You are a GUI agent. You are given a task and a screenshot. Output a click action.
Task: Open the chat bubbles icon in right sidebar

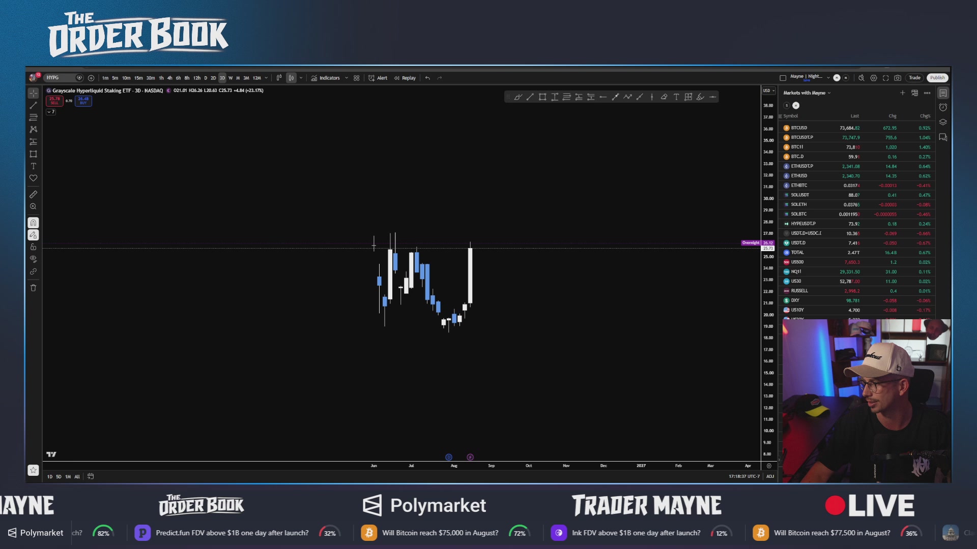943,137
